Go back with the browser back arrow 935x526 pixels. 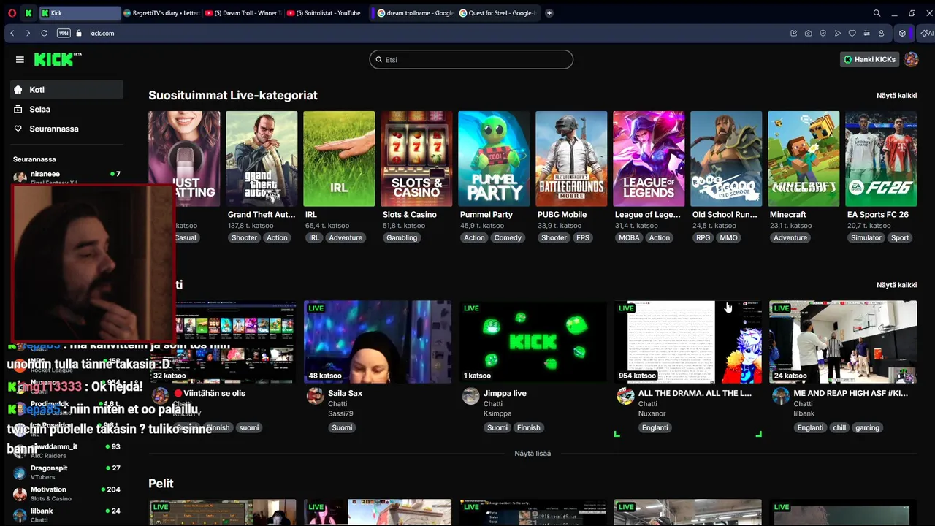tap(12, 33)
